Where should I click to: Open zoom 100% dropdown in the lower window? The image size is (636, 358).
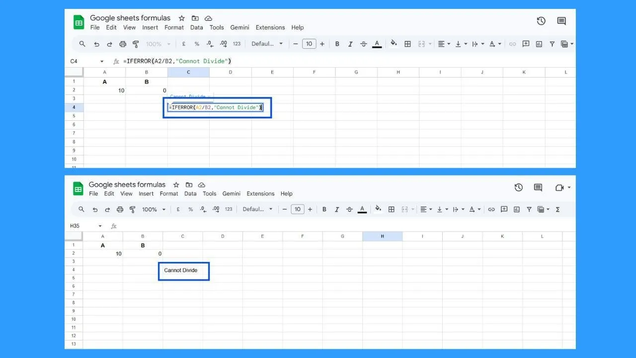pyautogui.click(x=154, y=209)
